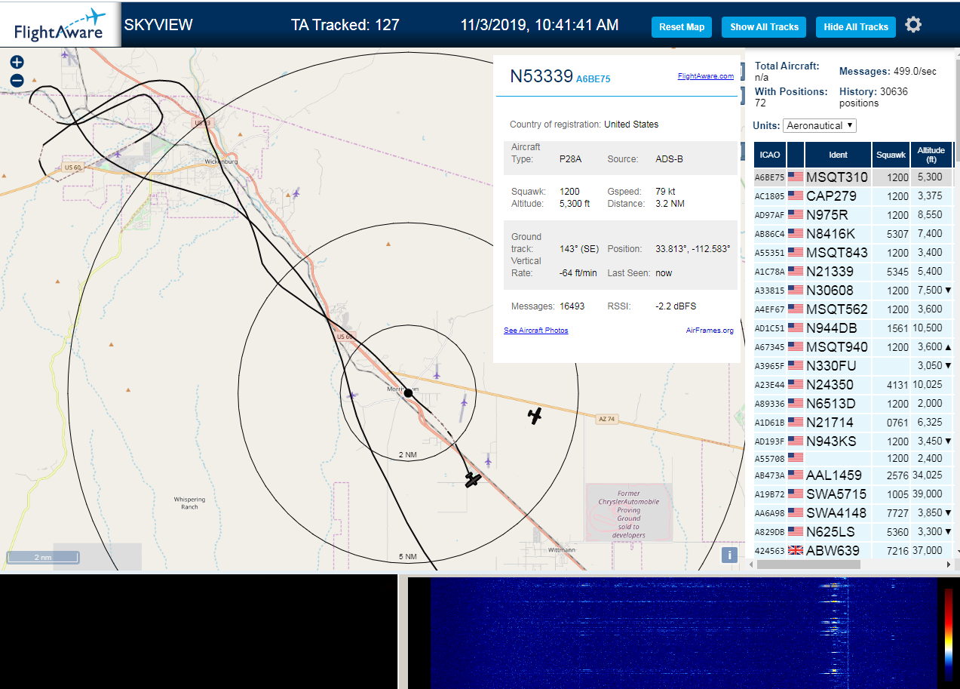Select the N24350 aircraft row
960x689 pixels.
[x=854, y=385]
